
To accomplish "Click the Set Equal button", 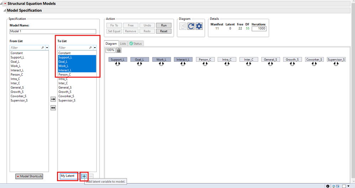I will (114, 31).
